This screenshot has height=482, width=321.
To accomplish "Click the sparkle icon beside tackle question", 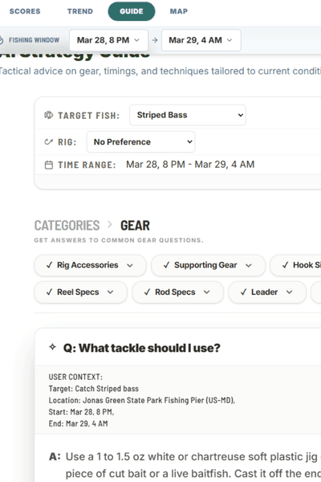I will tap(52, 347).
